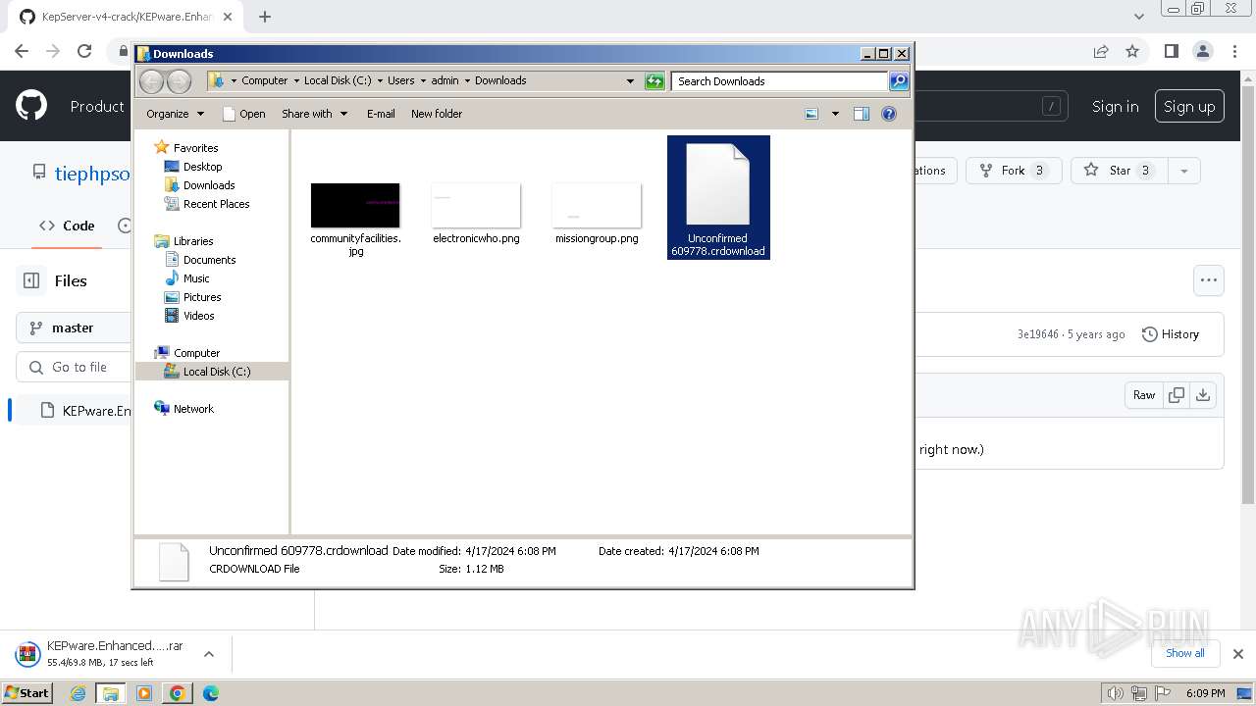This screenshot has height=706, width=1256.
Task: Open Pictures library
Action: coord(202,297)
